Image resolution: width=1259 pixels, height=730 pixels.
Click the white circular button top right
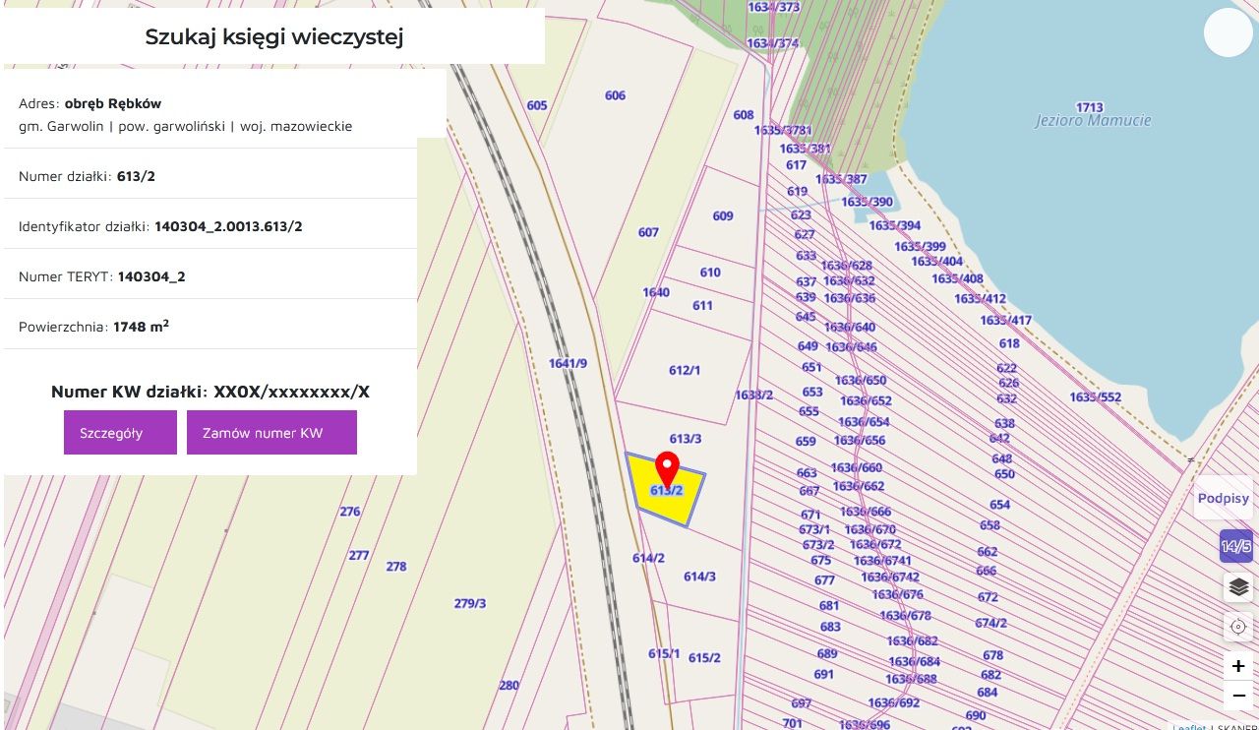[x=1227, y=32]
